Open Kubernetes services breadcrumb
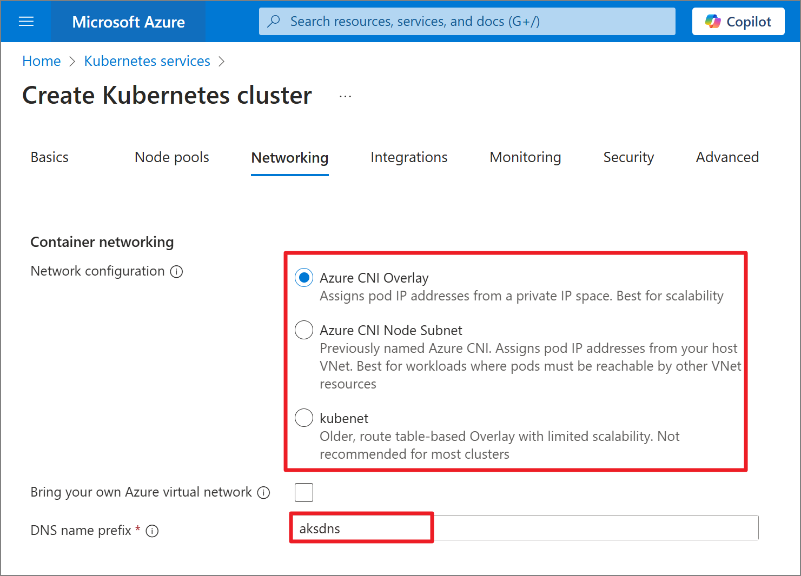 147,61
